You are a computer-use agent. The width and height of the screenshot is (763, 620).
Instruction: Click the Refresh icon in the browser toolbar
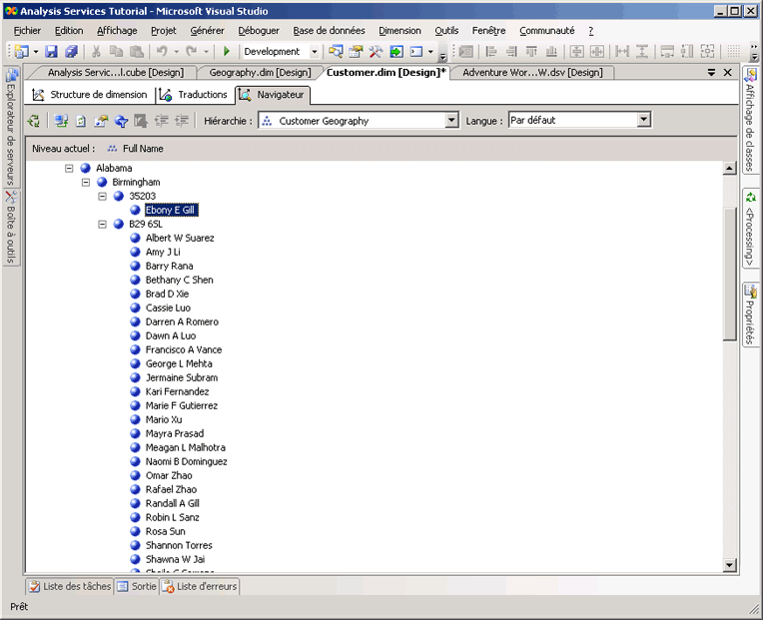[81, 121]
